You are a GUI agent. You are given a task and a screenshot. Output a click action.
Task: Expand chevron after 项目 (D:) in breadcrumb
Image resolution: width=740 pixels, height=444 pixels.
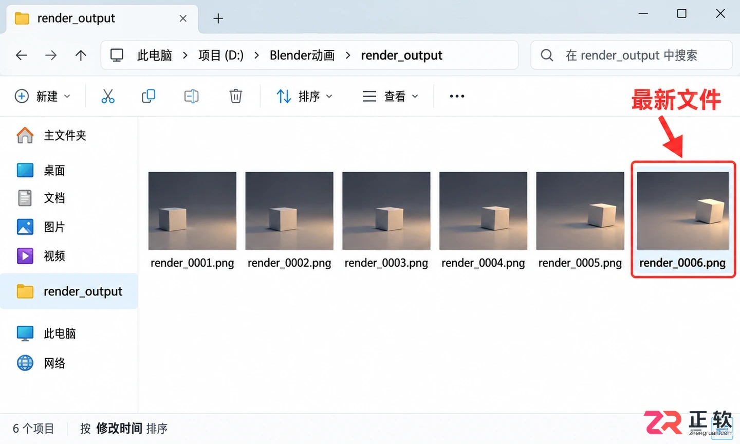tap(256, 55)
